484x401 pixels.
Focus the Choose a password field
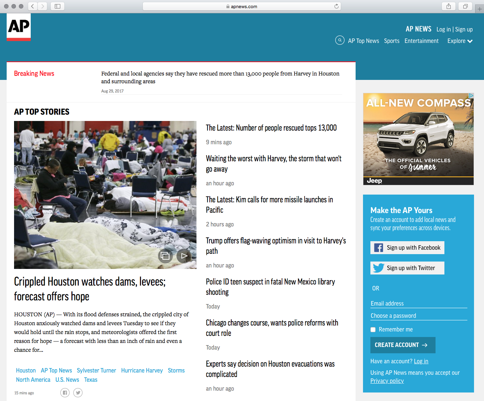pos(419,316)
